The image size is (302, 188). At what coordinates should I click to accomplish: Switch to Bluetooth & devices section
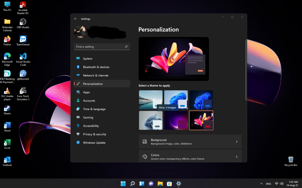click(96, 67)
